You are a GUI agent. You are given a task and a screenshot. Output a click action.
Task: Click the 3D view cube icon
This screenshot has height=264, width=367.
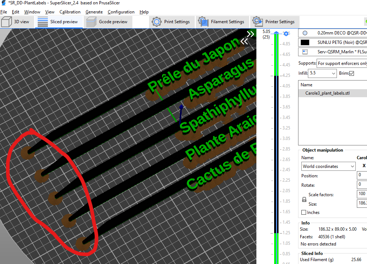6,22
